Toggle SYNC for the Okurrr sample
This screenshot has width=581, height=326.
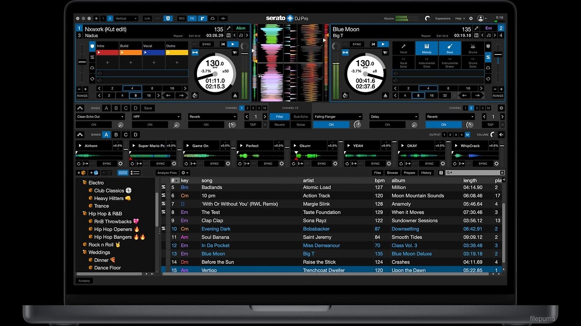pos(322,163)
